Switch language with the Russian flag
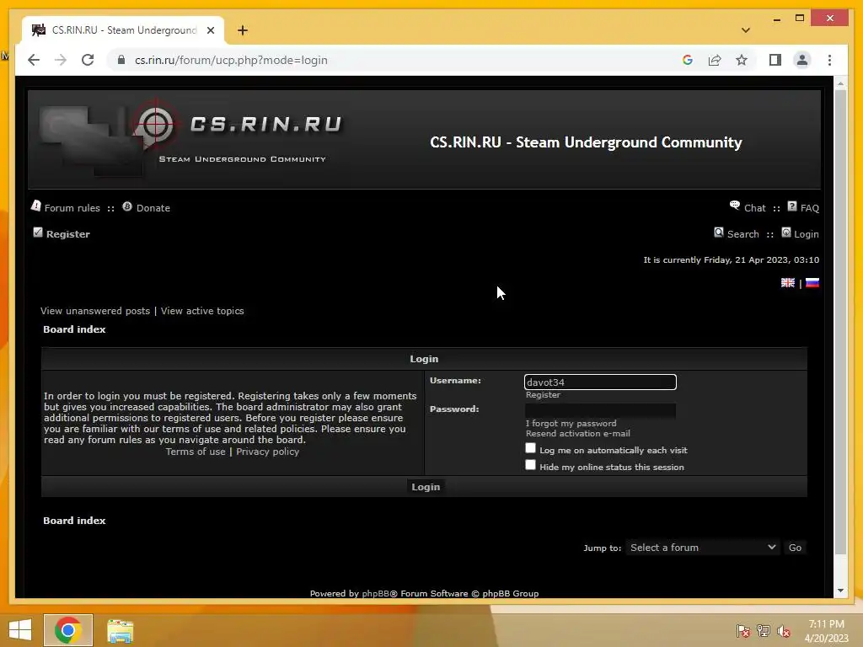Viewport: 863px width, 647px height. [x=812, y=282]
